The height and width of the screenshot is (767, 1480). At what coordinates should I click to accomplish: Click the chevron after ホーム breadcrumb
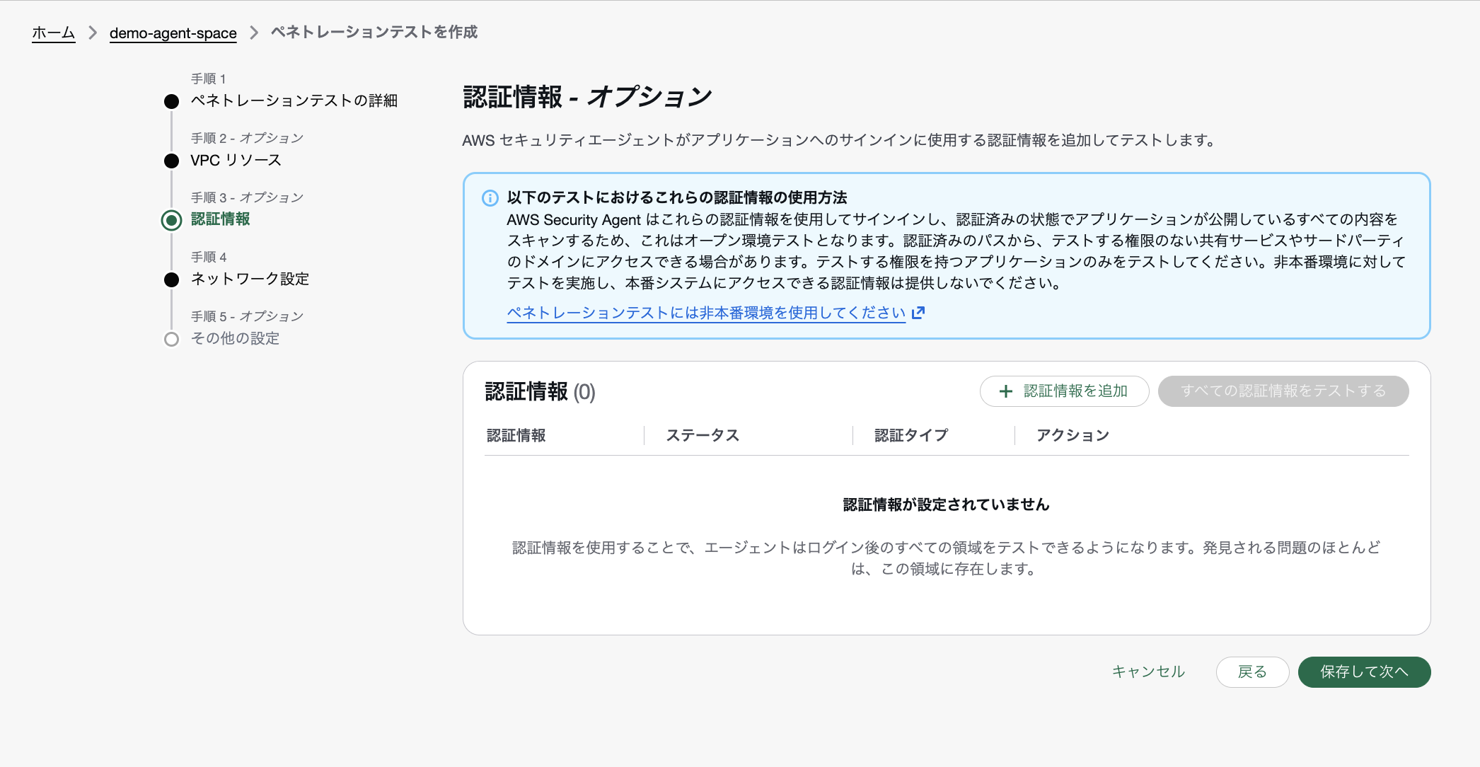[x=93, y=33]
